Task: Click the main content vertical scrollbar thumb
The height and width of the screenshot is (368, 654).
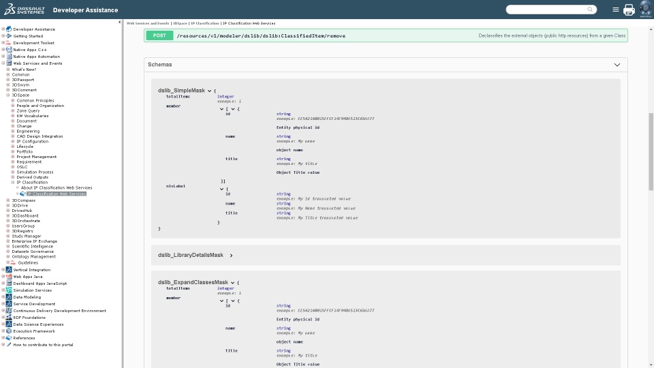Action: point(651,151)
